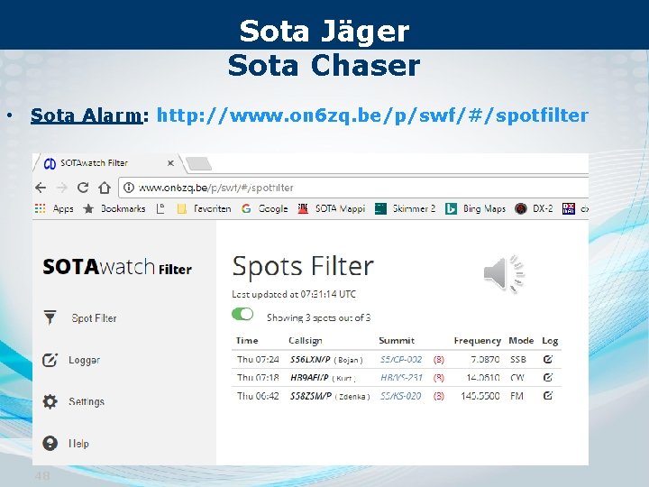This screenshot has height=487, width=649.
Task: Click frequency 14.0610
Action: [x=483, y=378]
